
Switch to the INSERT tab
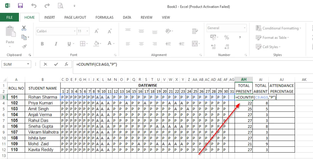[x=50, y=17]
